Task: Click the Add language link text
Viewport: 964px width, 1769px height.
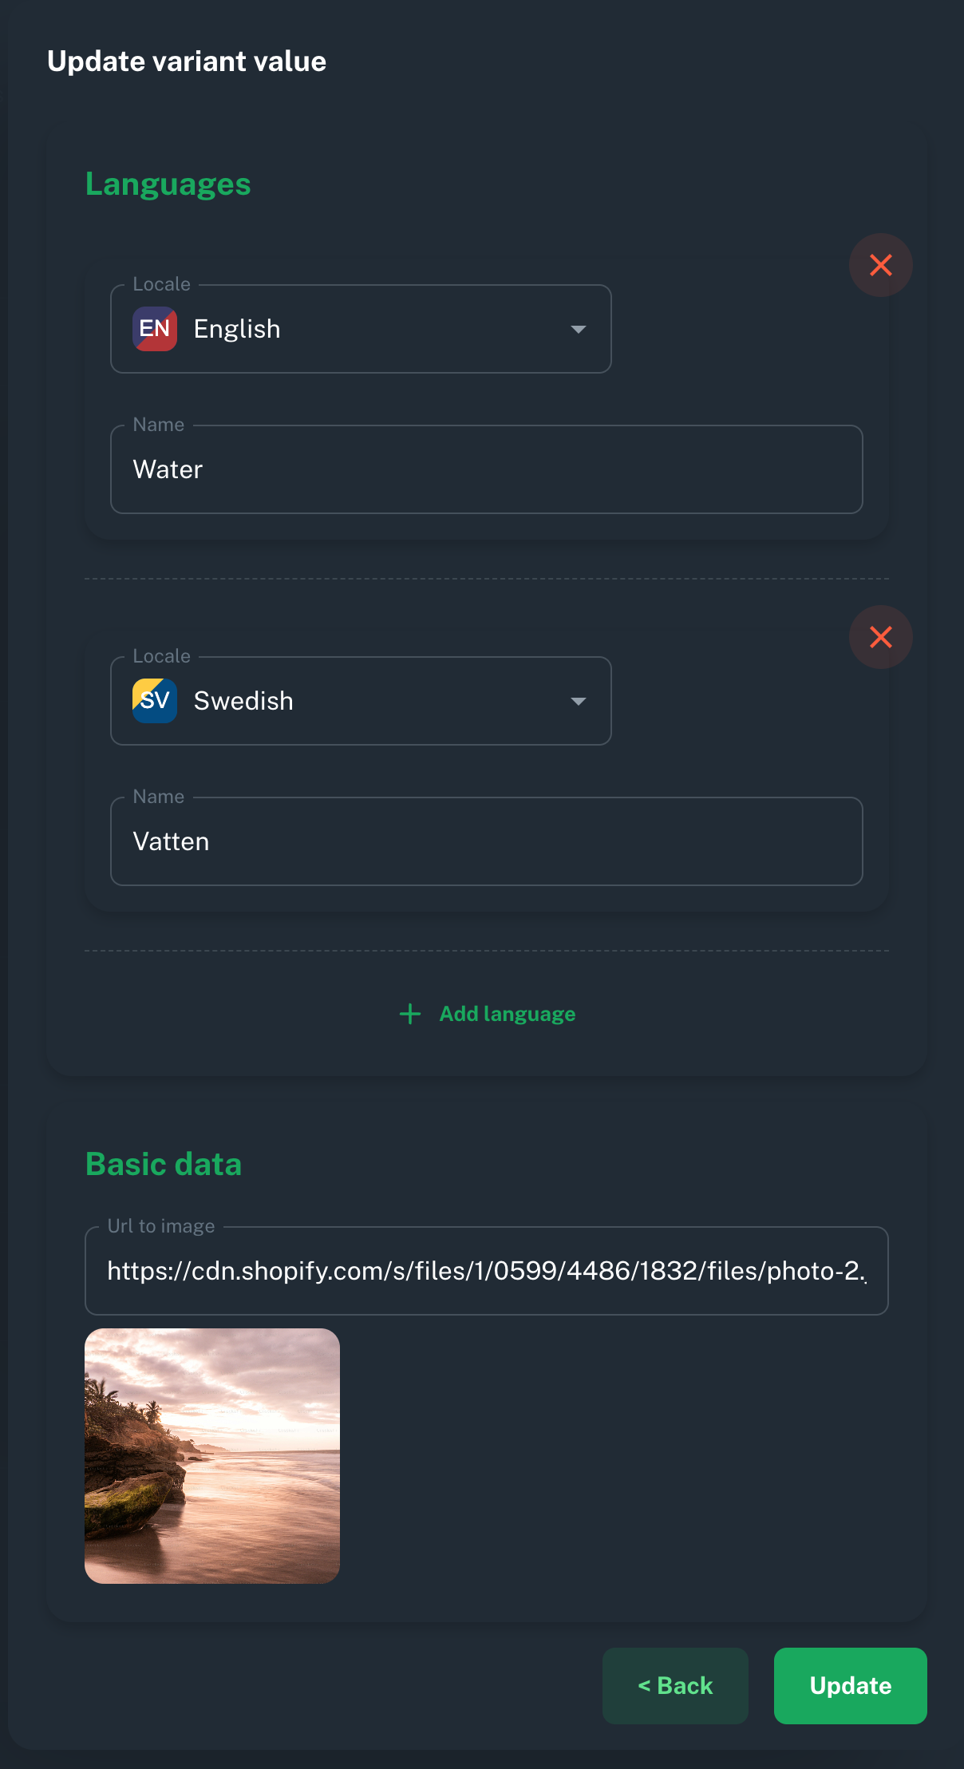Action: tap(508, 1014)
